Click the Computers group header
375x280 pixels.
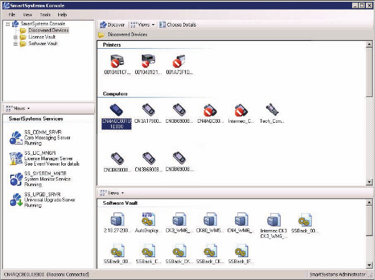(x=115, y=94)
